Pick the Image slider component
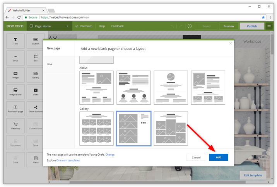Viewport: 277px width, 187px height. (15, 92)
